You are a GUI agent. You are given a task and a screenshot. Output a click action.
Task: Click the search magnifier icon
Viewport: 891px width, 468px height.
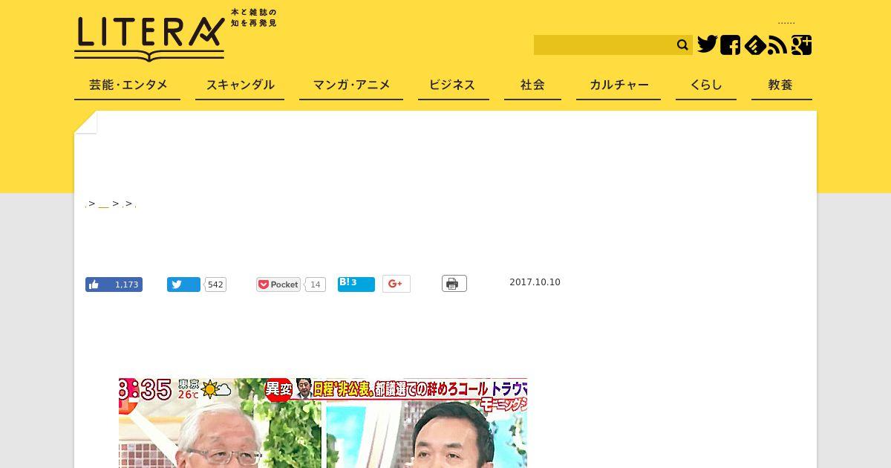(x=683, y=45)
